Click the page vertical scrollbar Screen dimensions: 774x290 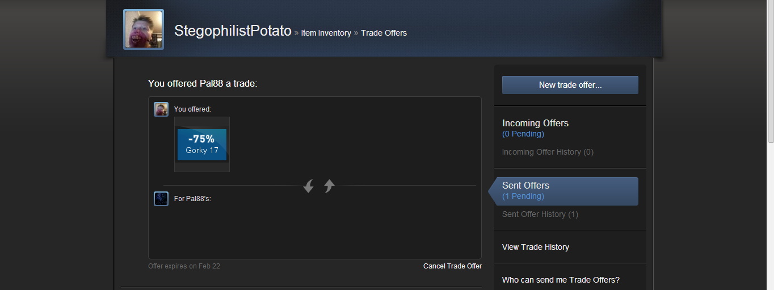(x=770, y=145)
